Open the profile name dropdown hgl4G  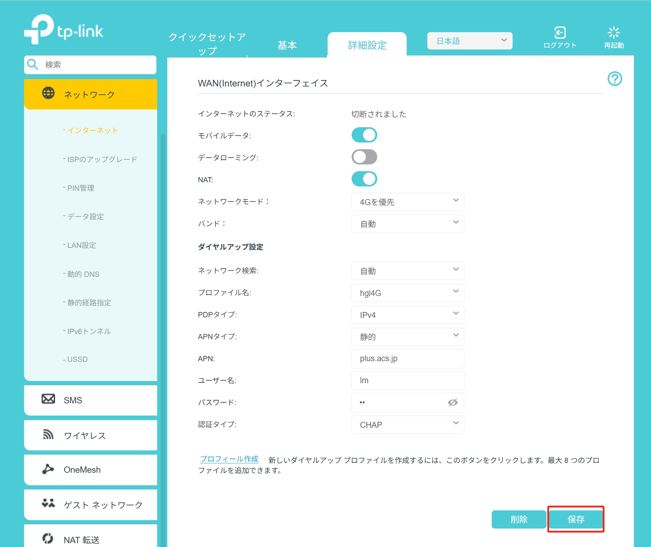coord(408,293)
